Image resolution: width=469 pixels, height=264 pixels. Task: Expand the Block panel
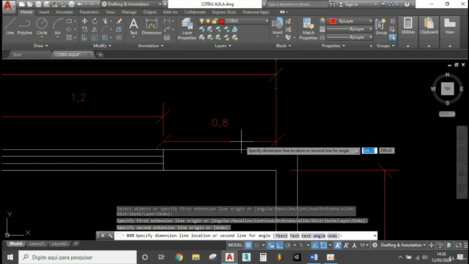click(283, 45)
